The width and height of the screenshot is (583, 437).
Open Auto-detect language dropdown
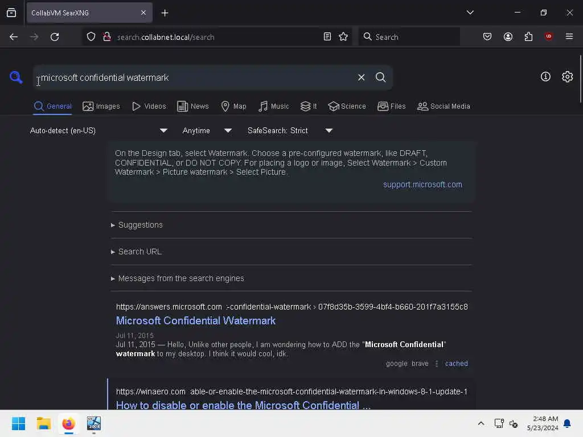coord(98,131)
